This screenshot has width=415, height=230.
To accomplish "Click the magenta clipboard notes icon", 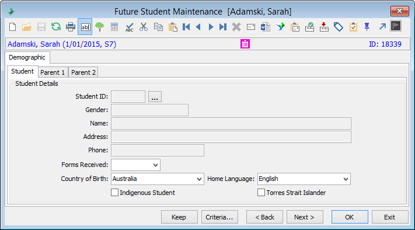I will pyautogui.click(x=245, y=44).
